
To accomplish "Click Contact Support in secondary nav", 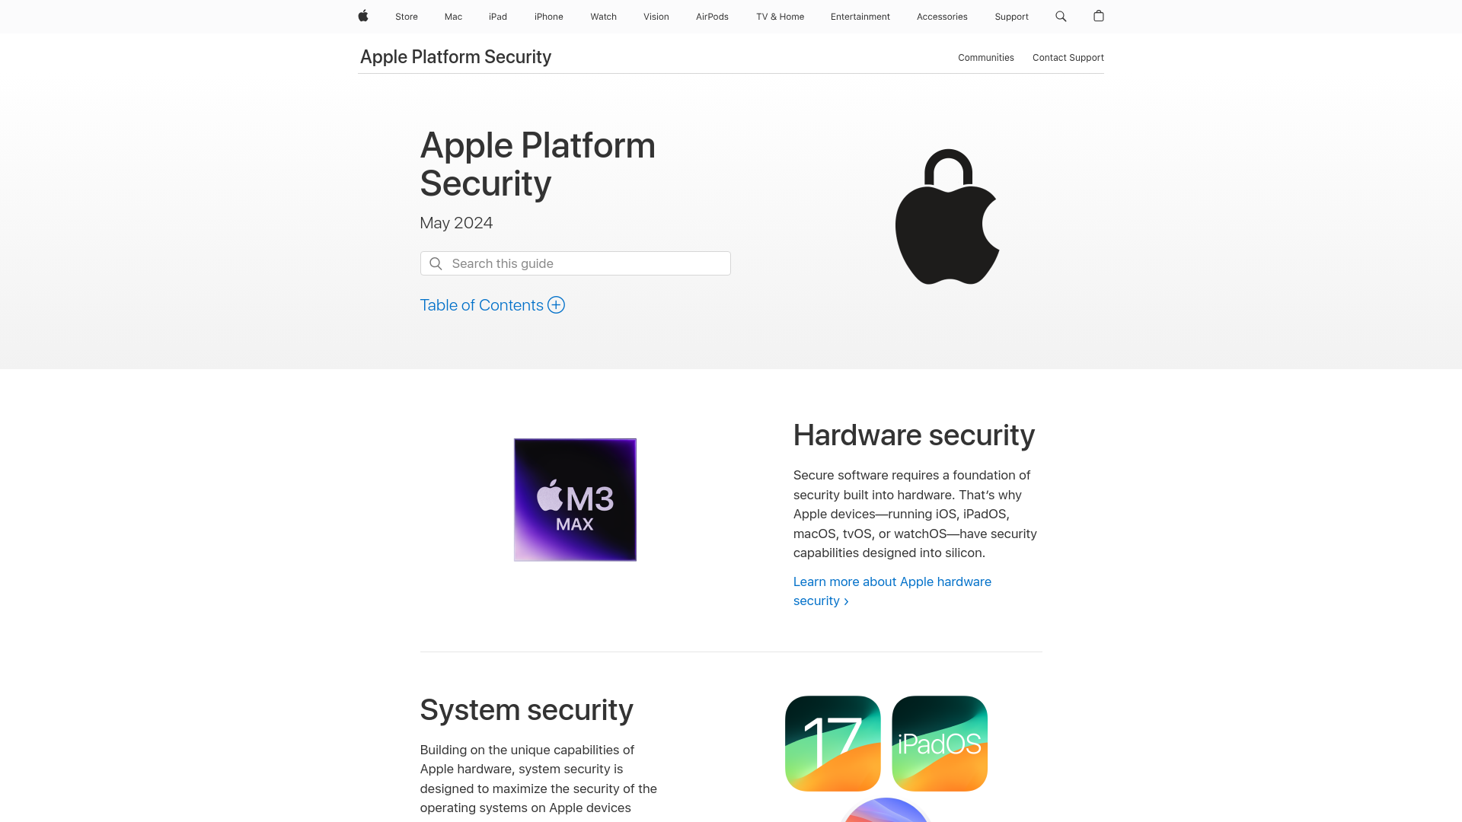I will pos(1068,57).
